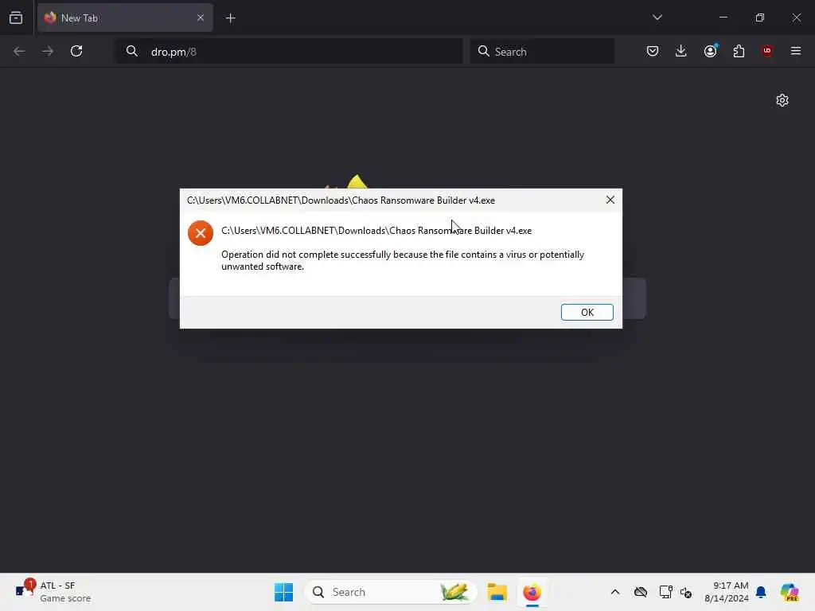Click OK in the virus error dialog

coord(587,312)
